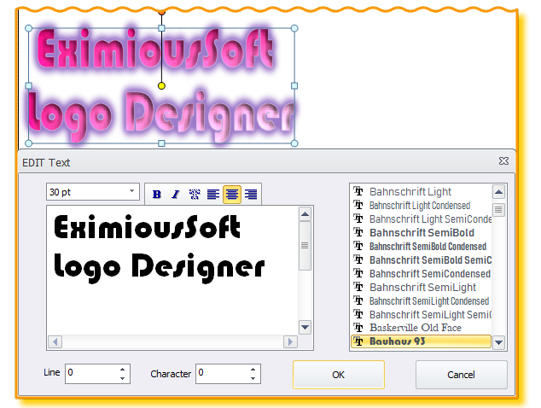Click the bottom-right corner selection handle
This screenshot has height=408, width=541.
[294, 143]
